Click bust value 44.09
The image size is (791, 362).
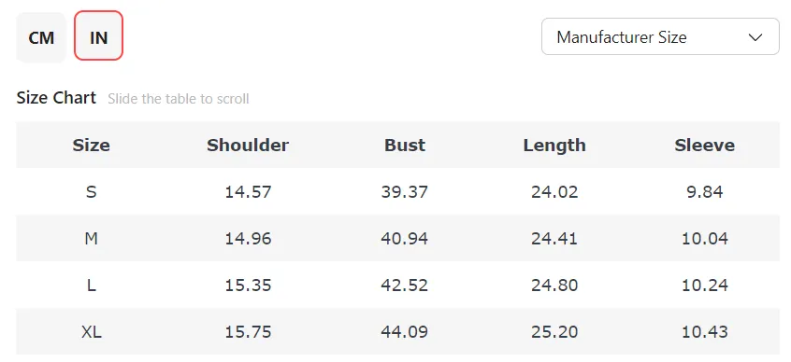pos(405,332)
